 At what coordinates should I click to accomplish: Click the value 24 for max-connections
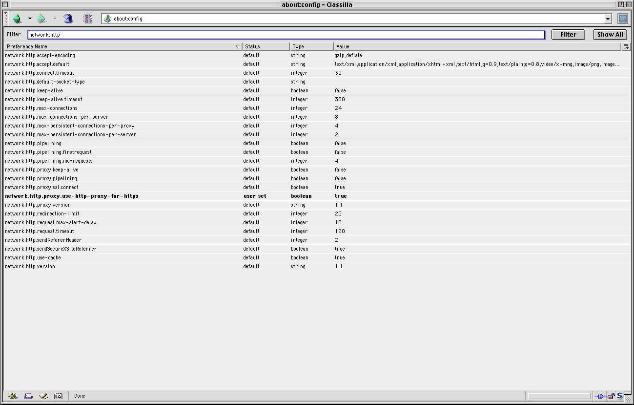[338, 108]
